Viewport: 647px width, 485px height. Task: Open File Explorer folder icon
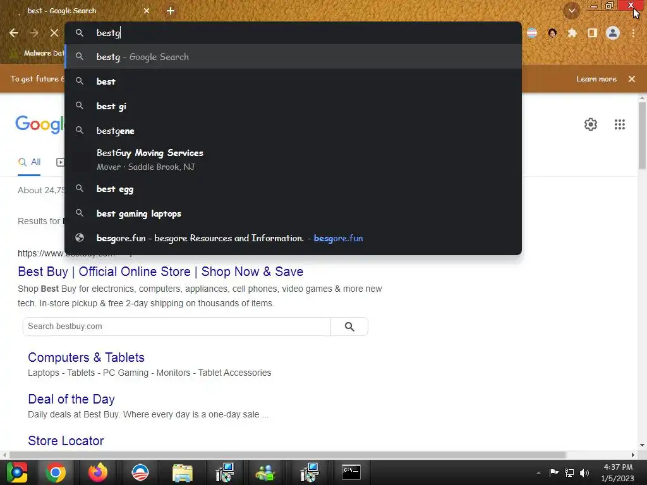(183, 472)
